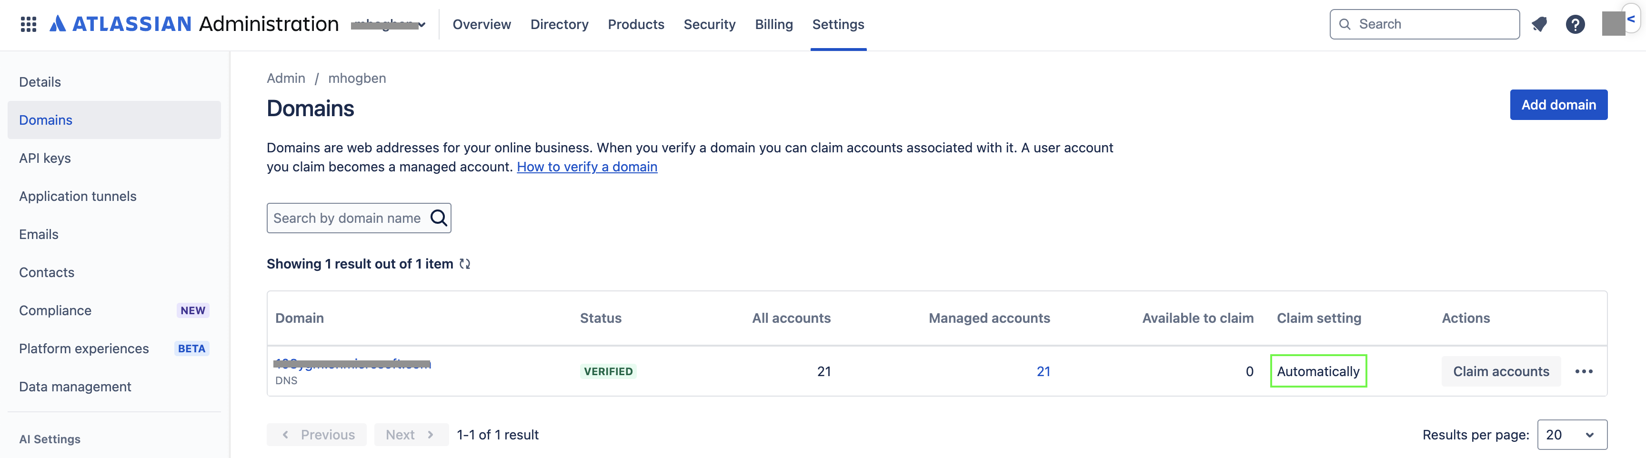This screenshot has height=458, width=1646.
Task: Open the How to verify a domain link
Action: (x=587, y=167)
